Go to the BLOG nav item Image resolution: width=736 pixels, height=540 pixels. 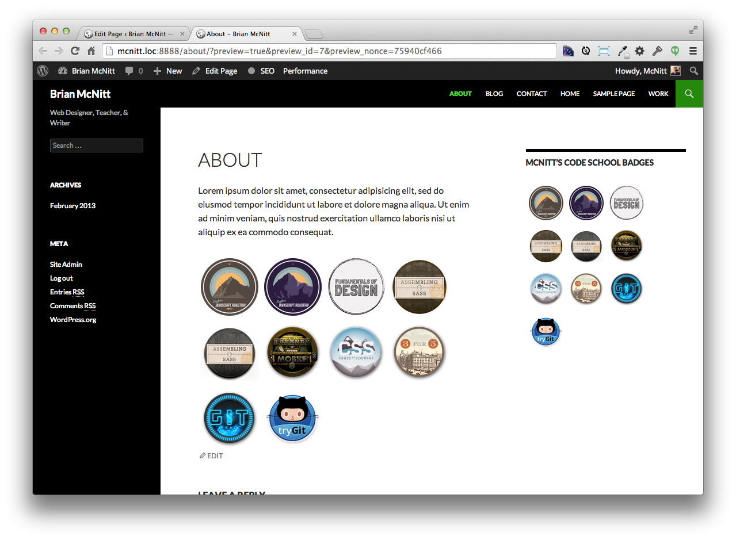click(494, 94)
